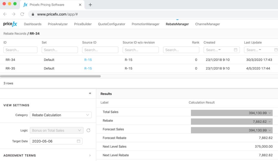Expand the Rebate result value dropdown
Viewport: 278px width, 161px height.
270,122
